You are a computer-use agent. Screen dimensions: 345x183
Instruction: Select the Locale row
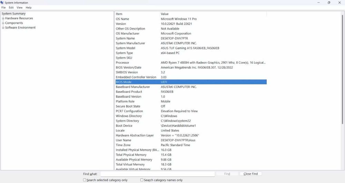[191, 131]
